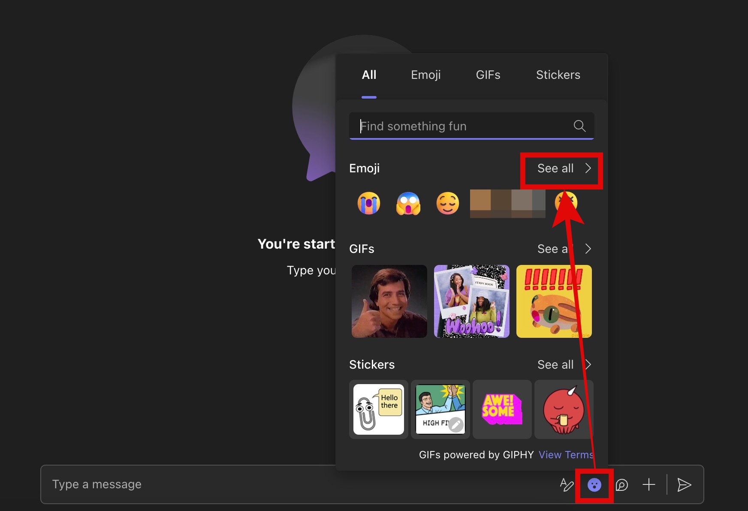Switch to the Stickers tab
This screenshot has height=511, width=748.
(x=558, y=75)
